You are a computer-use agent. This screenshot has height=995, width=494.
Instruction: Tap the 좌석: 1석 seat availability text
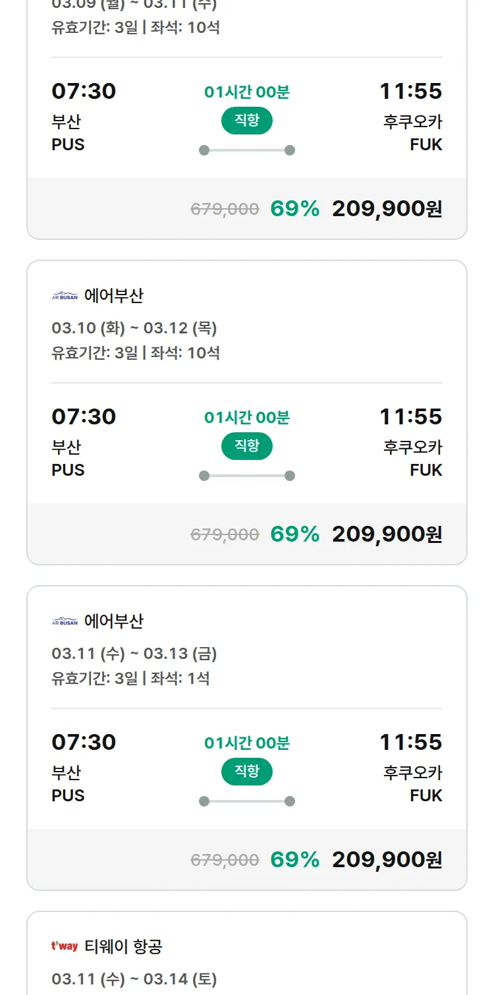pyautogui.click(x=180, y=678)
